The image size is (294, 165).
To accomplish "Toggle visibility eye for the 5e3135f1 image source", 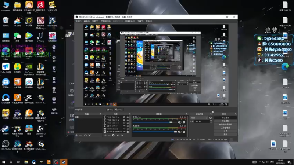I will point(124,132).
